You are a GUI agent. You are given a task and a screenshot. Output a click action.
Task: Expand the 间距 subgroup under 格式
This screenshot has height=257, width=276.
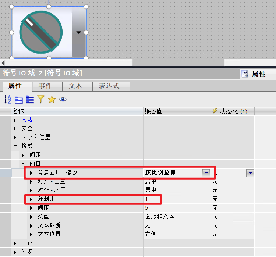point(23,155)
